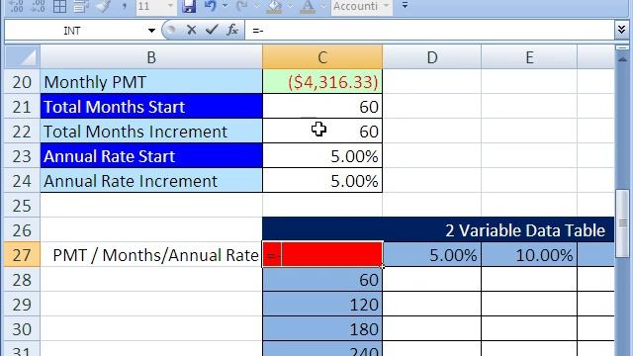This screenshot has width=633, height=356.
Task: Select the Total Months Start value 60
Action: coord(322,107)
